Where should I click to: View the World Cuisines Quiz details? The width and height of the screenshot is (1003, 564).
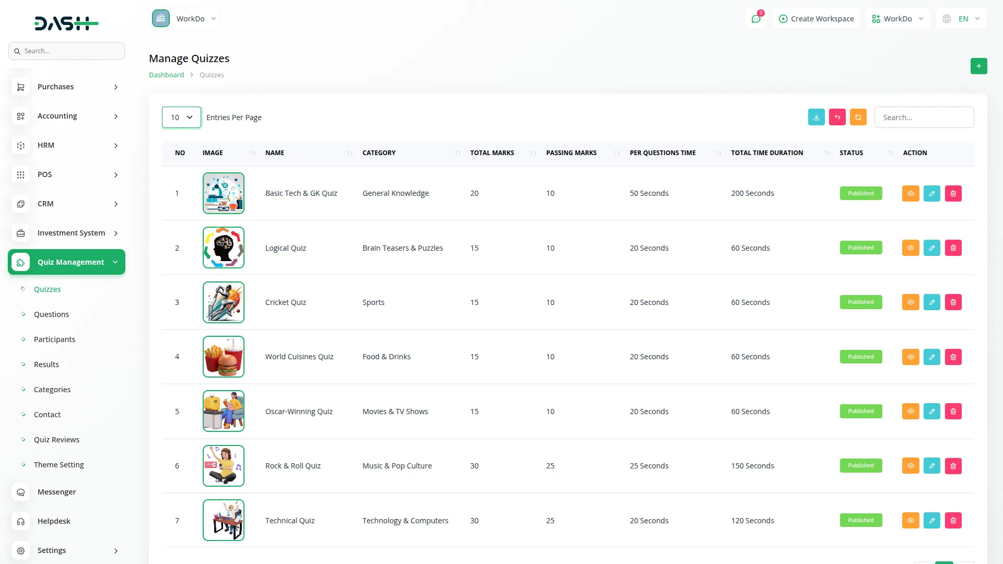click(x=910, y=357)
